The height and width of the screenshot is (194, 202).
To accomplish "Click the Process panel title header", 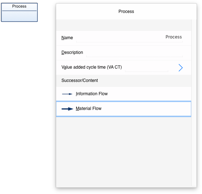I will (126, 11).
